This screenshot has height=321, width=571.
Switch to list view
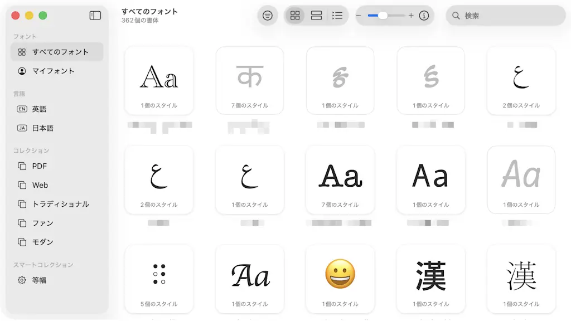tap(337, 16)
